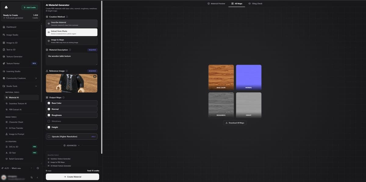
Task: Click the material description text field
Action: point(72,59)
